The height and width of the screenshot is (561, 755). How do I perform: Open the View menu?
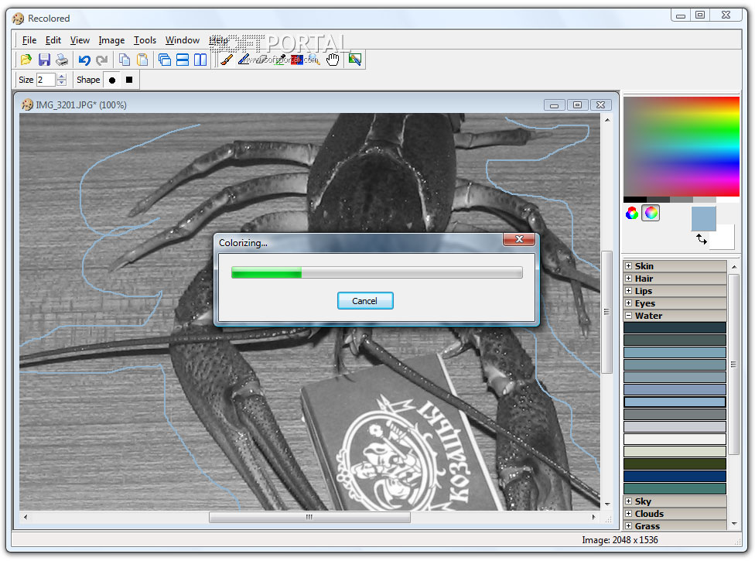(80, 40)
